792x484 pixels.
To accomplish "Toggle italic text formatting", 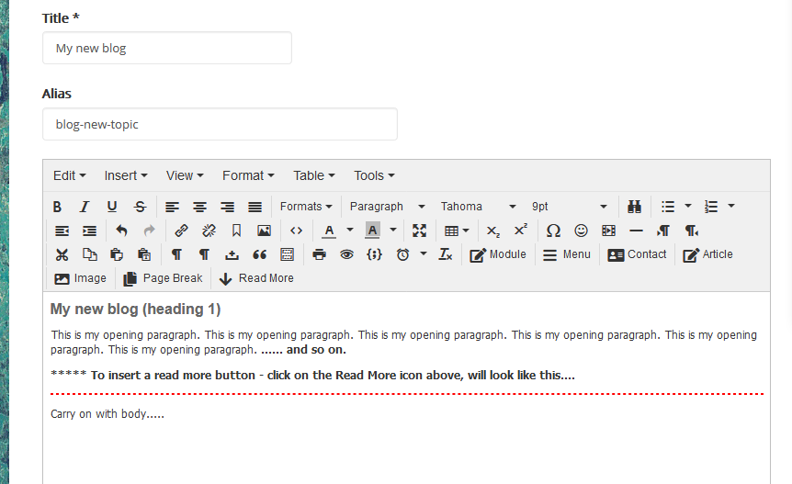I will coord(85,207).
